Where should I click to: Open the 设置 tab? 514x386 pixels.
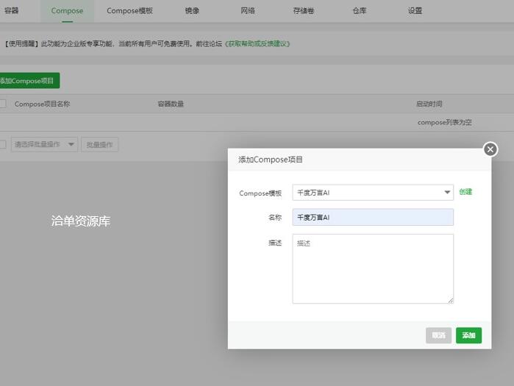[x=415, y=10]
